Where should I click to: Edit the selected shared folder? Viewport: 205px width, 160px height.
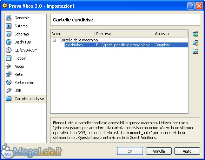coord(196,43)
